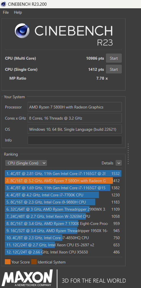Select ranking row 10 Intel Core i7-4850HQ
Viewport: 141px width, 288px height.
pos(63,238)
